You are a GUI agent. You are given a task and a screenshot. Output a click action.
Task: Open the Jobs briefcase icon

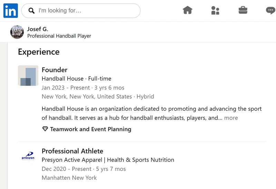point(243,10)
